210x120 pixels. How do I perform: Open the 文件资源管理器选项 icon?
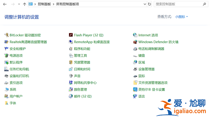point(135,83)
